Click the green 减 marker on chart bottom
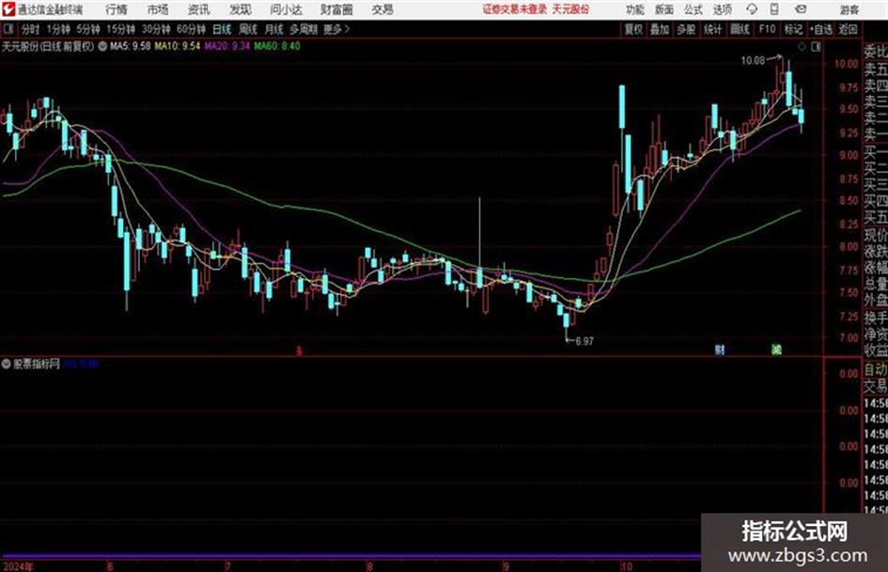 point(776,349)
